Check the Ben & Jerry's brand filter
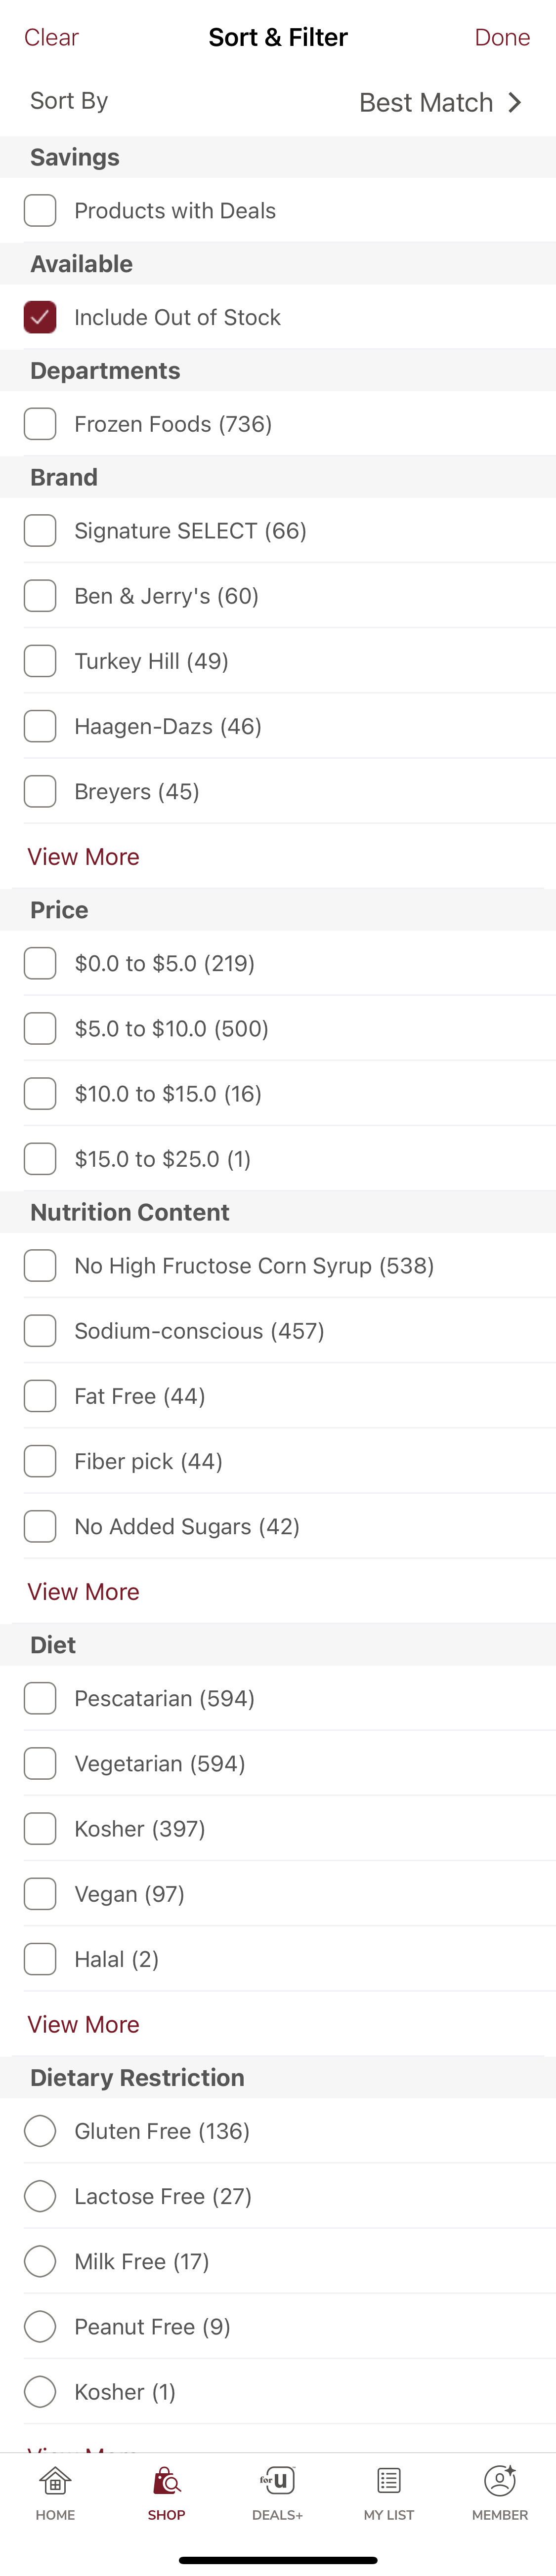This screenshot has width=556, height=2576. [x=40, y=596]
